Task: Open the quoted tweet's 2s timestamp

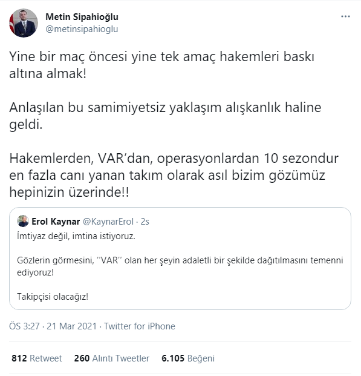Action: click(145, 222)
